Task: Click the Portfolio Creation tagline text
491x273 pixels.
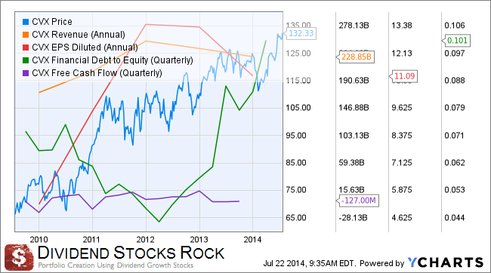Action: 116,265
